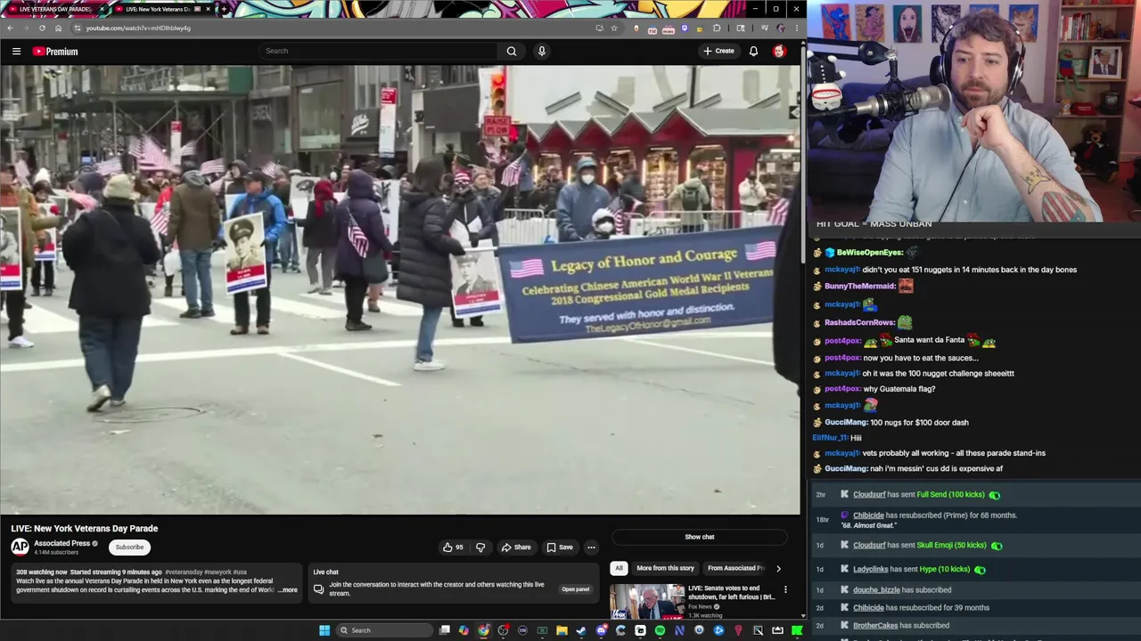Open the YouTube hamburger guide menu
The width and height of the screenshot is (1141, 641).
coord(16,51)
